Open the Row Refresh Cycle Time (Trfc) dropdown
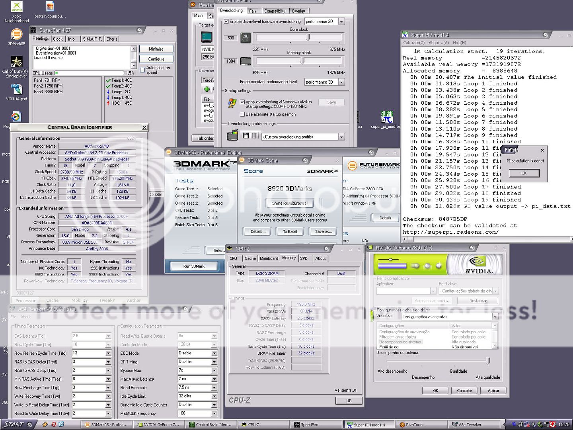The width and height of the screenshot is (573, 430). click(108, 353)
